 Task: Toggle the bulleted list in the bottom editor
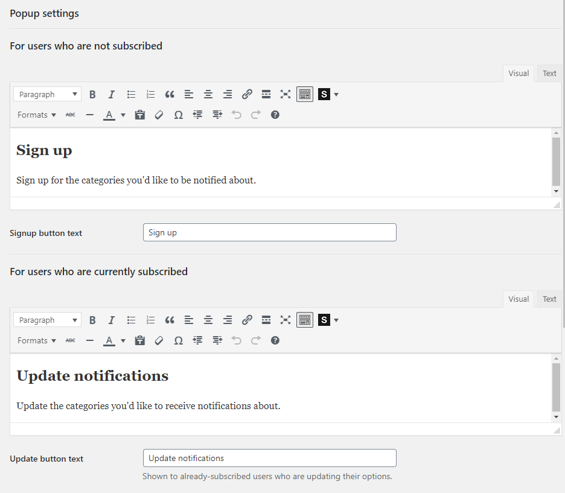tap(131, 320)
